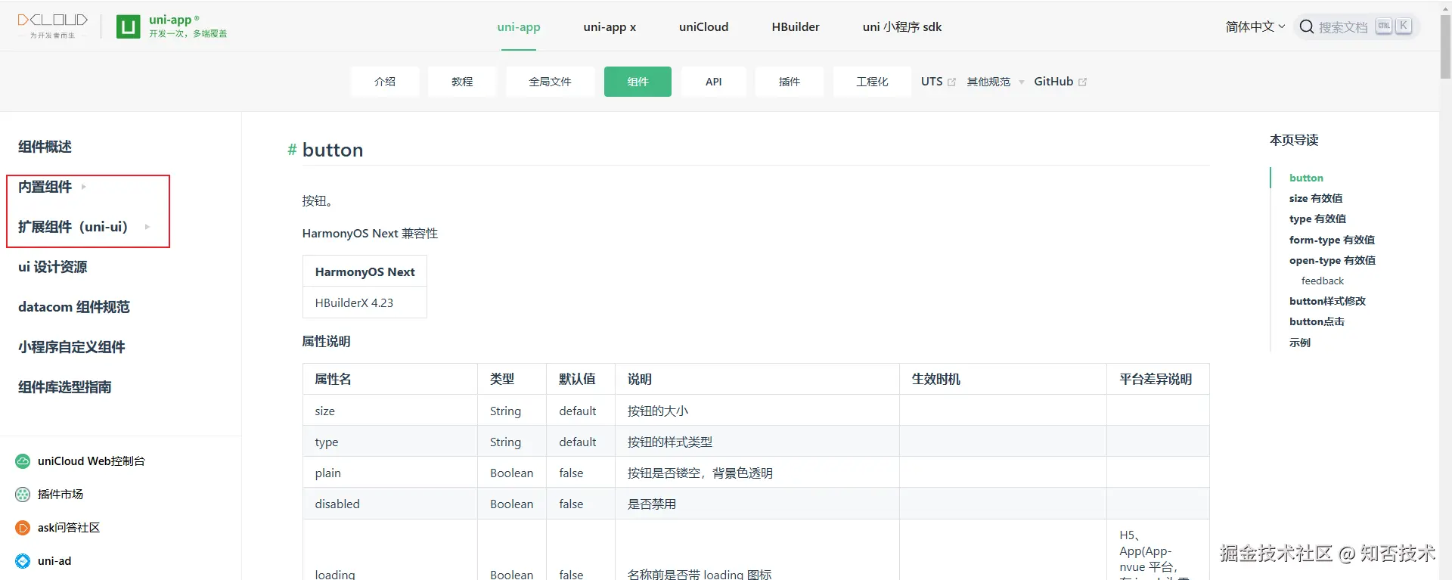Click the disabled row attribute name
The image size is (1452, 580).
click(337, 504)
